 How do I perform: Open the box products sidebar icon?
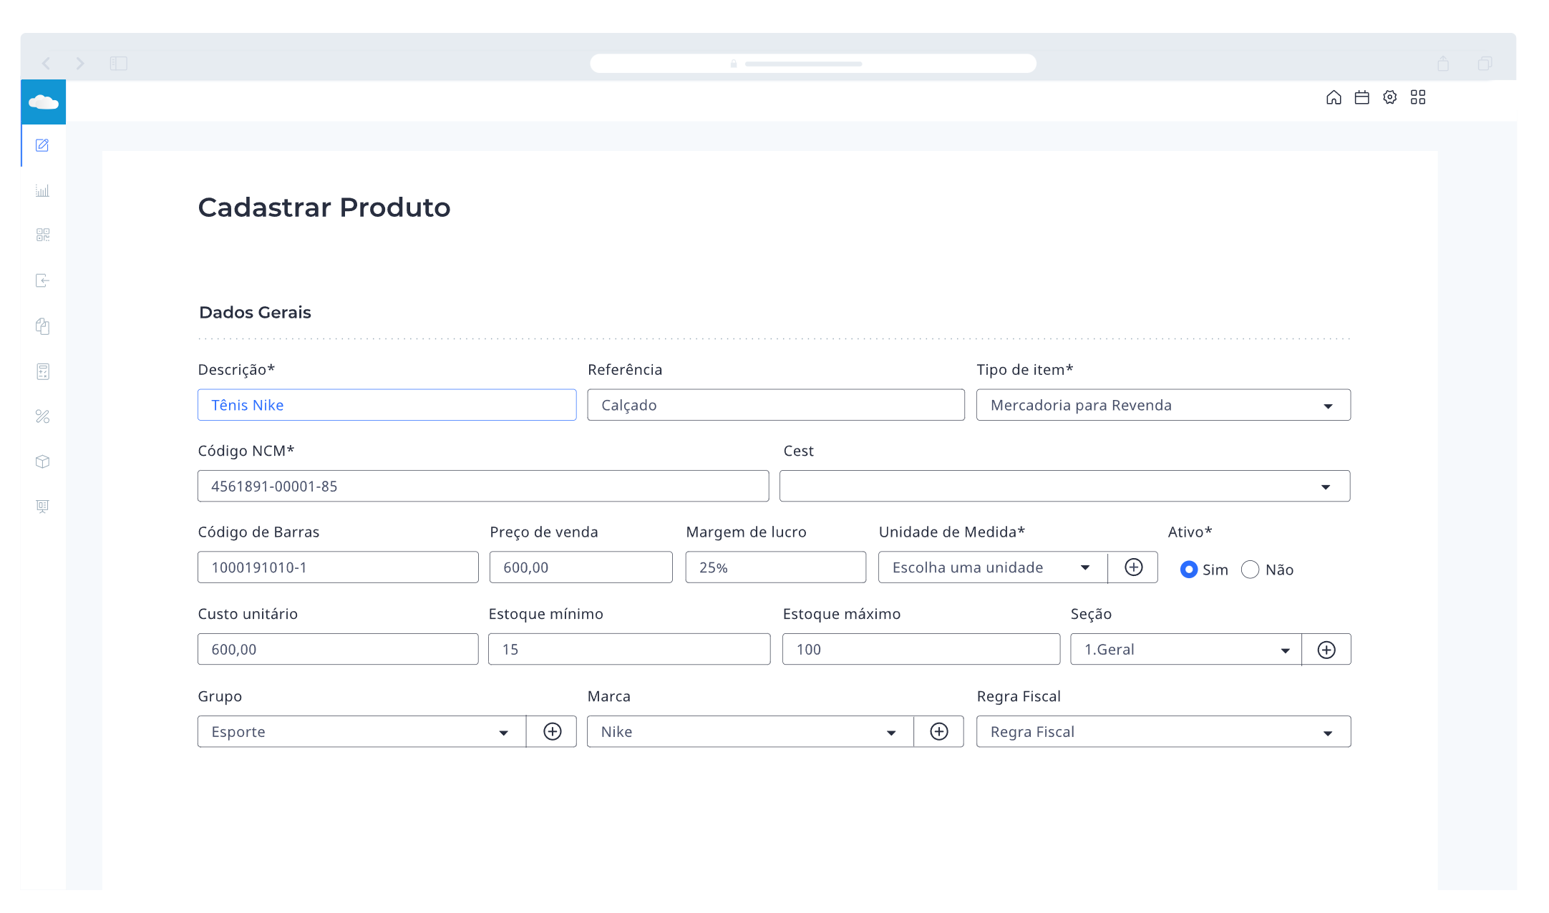point(42,462)
